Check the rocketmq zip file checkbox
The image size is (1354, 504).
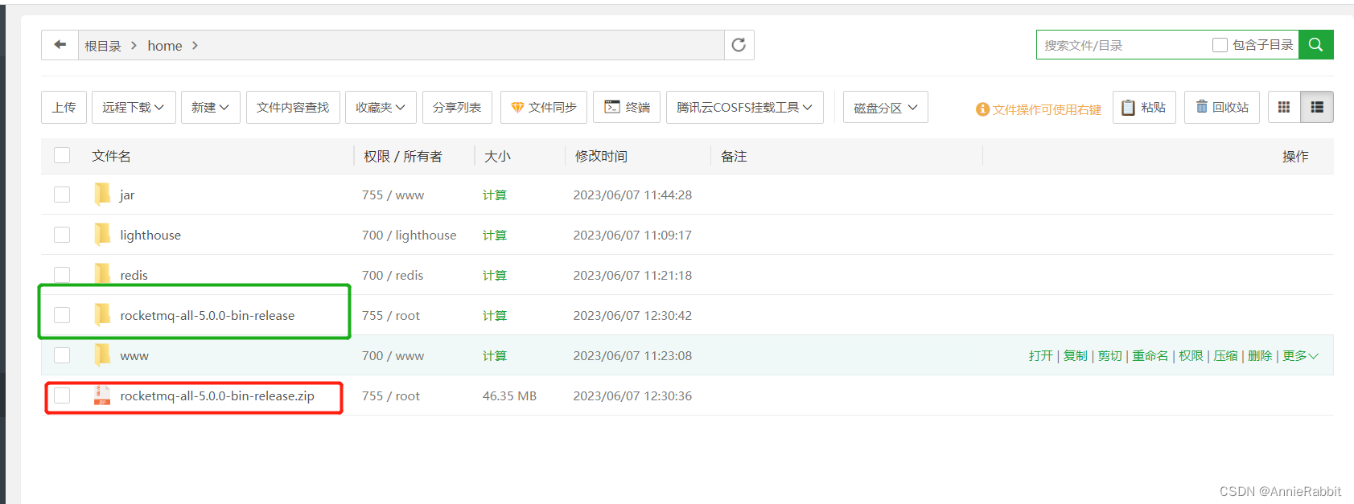(x=62, y=395)
